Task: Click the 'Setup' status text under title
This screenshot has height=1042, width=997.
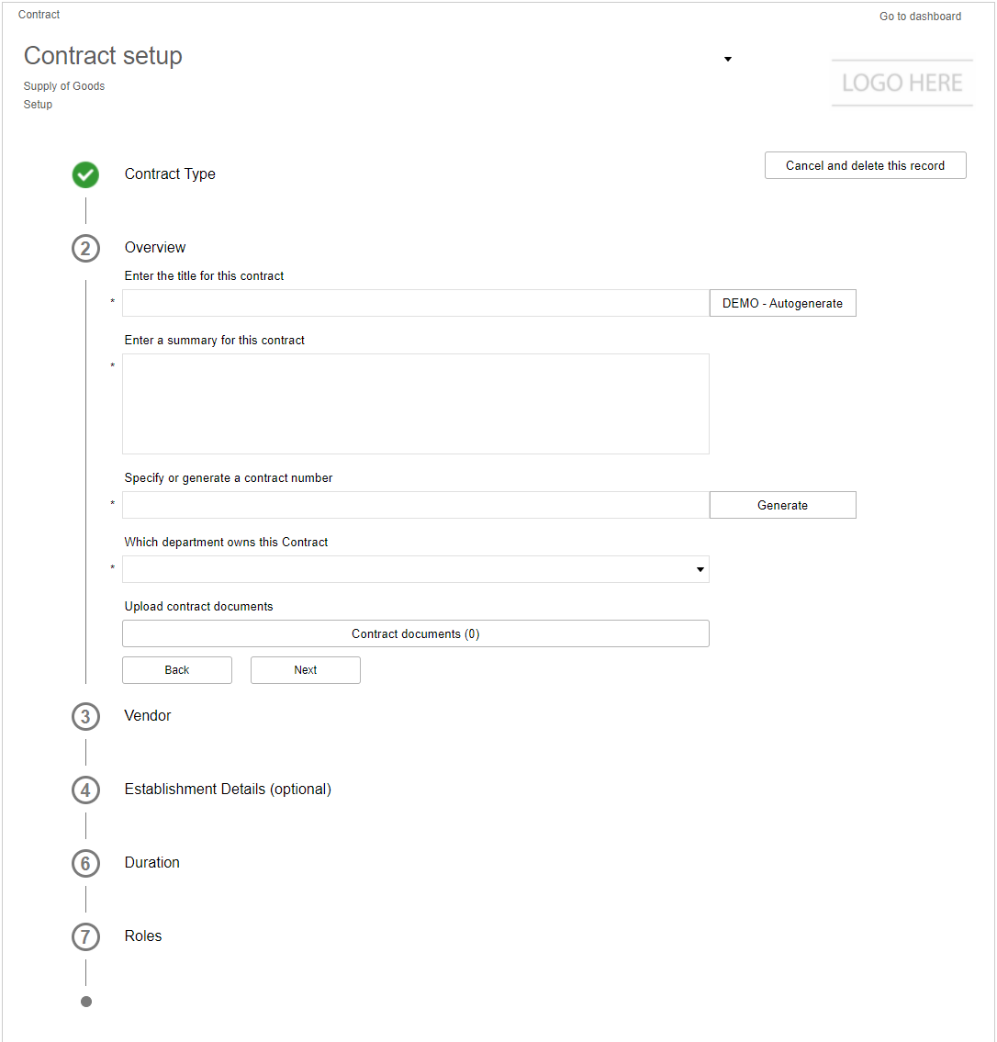Action: coord(38,105)
